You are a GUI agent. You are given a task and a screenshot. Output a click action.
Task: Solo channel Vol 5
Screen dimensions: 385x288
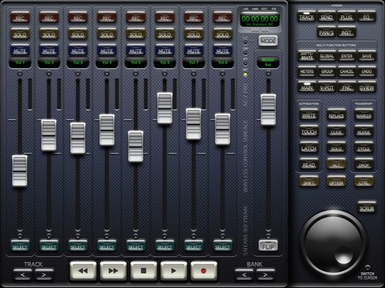click(136, 34)
